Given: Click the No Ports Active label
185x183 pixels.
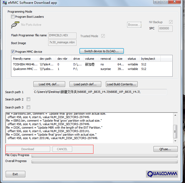Looking at the screenshot, I should click(x=31, y=25).
